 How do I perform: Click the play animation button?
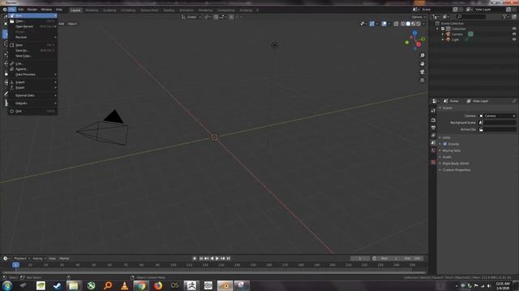point(217,259)
